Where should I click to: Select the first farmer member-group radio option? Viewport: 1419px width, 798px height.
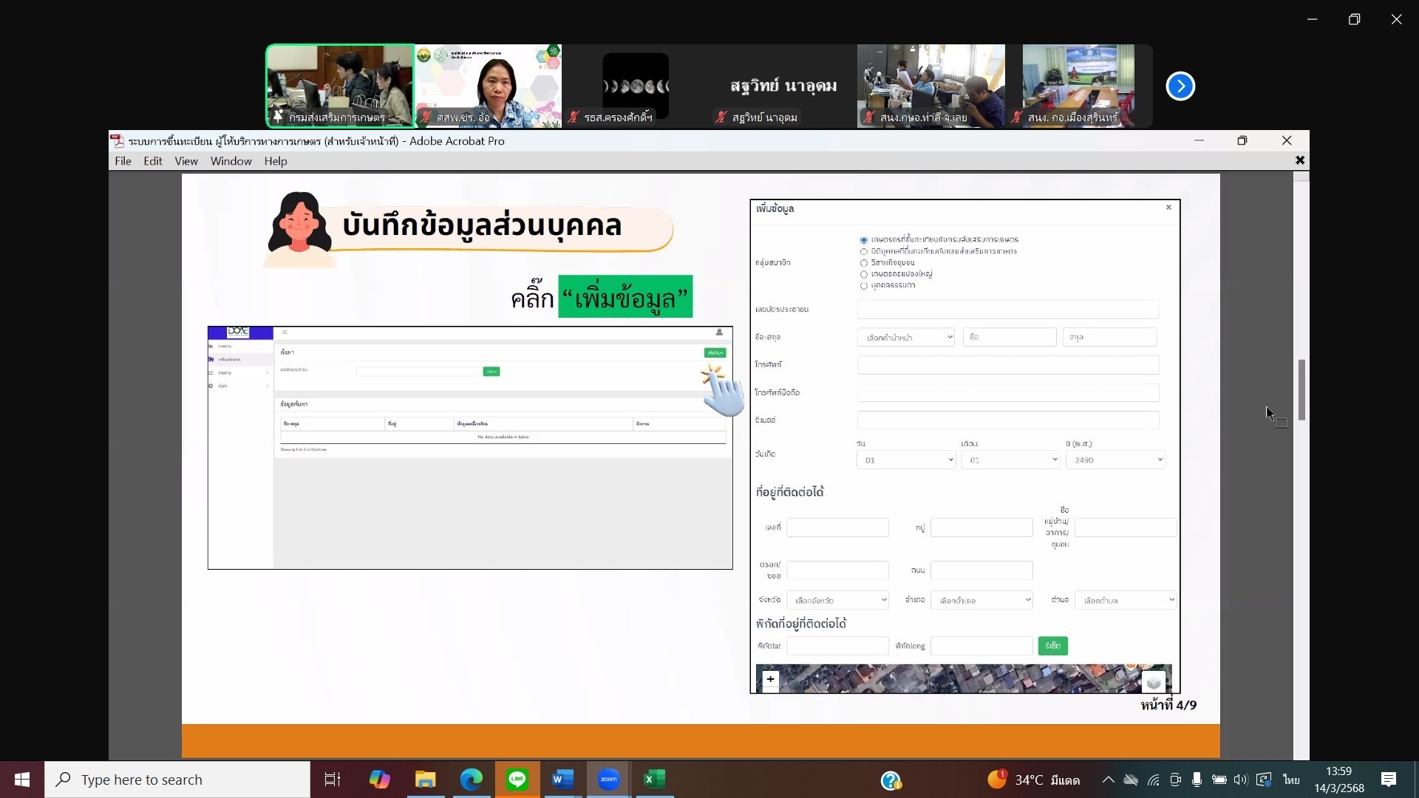863,240
